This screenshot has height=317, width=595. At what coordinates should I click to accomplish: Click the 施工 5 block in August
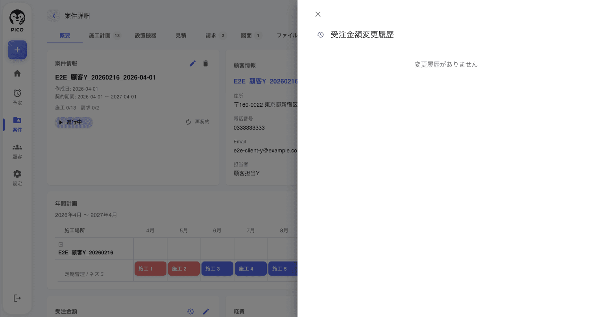click(283, 269)
